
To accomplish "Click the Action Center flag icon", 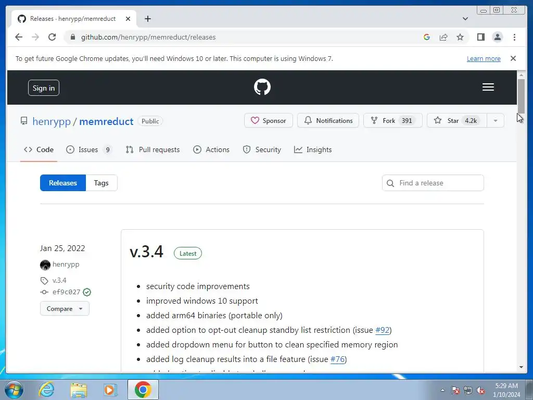I will pyautogui.click(x=455, y=390).
